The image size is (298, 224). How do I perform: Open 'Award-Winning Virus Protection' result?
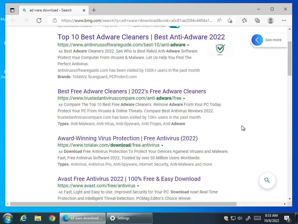(127, 138)
